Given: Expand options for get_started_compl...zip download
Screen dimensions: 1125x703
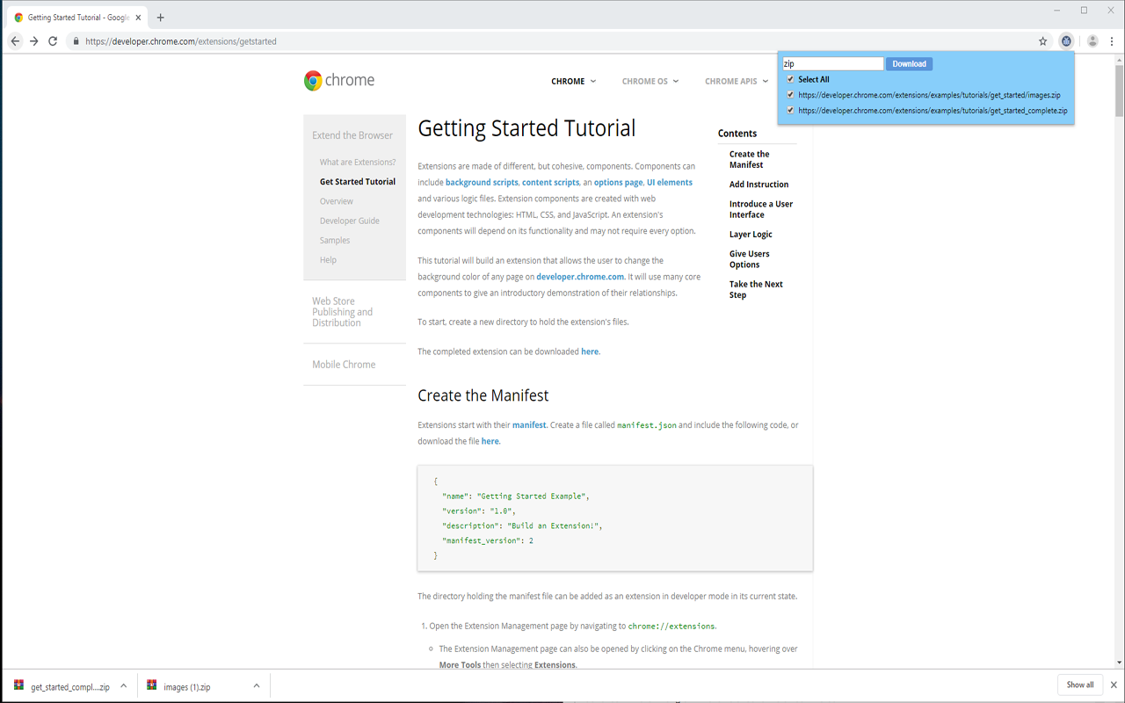Looking at the screenshot, I should 124,686.
